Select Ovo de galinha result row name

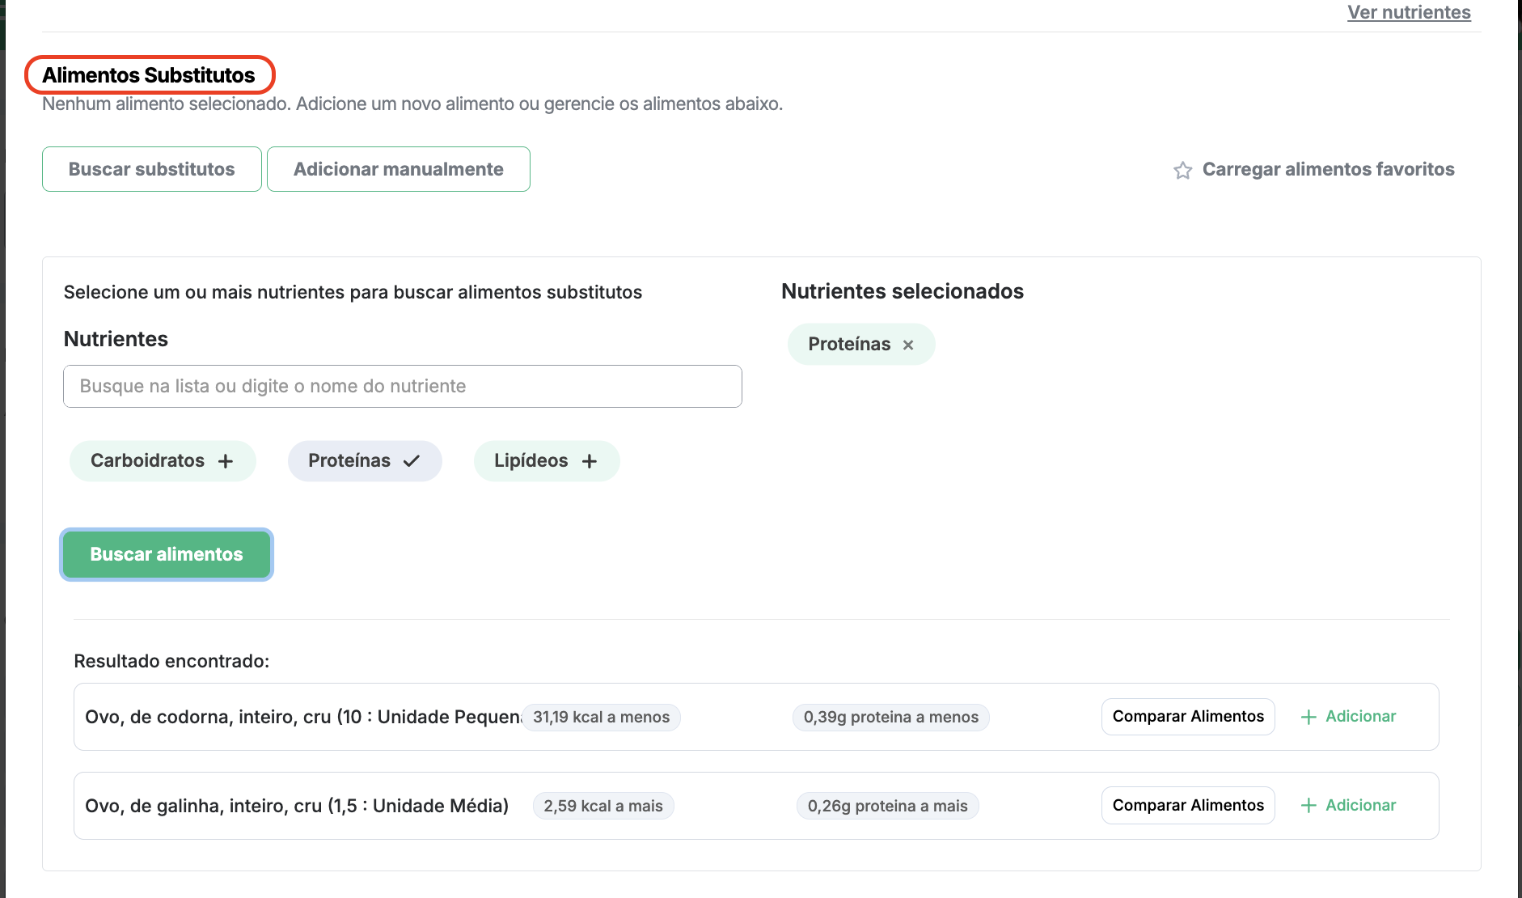click(296, 806)
